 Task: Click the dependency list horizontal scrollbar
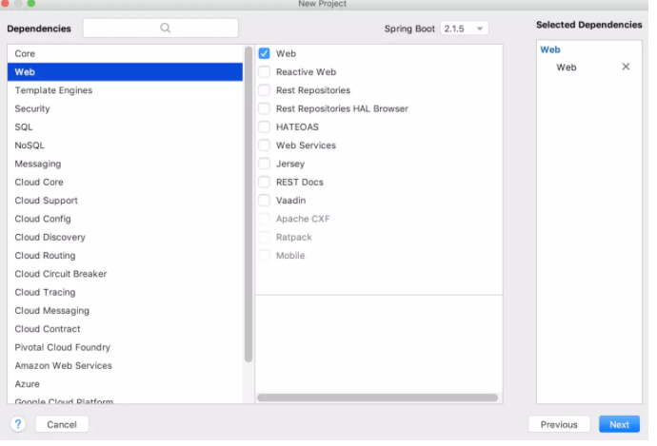click(x=378, y=398)
